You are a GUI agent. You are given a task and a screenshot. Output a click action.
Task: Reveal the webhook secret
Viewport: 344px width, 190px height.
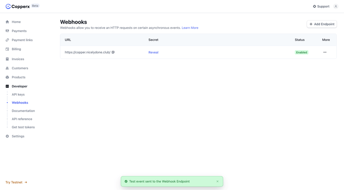click(154, 52)
